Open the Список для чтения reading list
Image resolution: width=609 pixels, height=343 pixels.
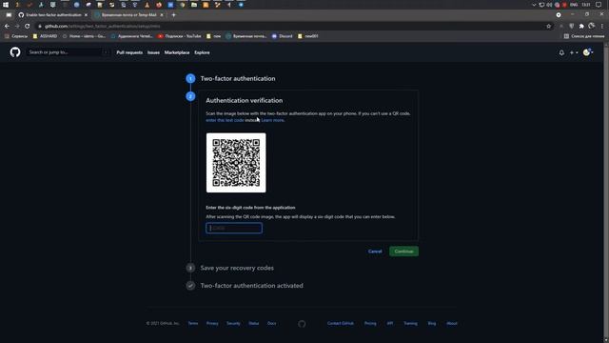pos(584,36)
